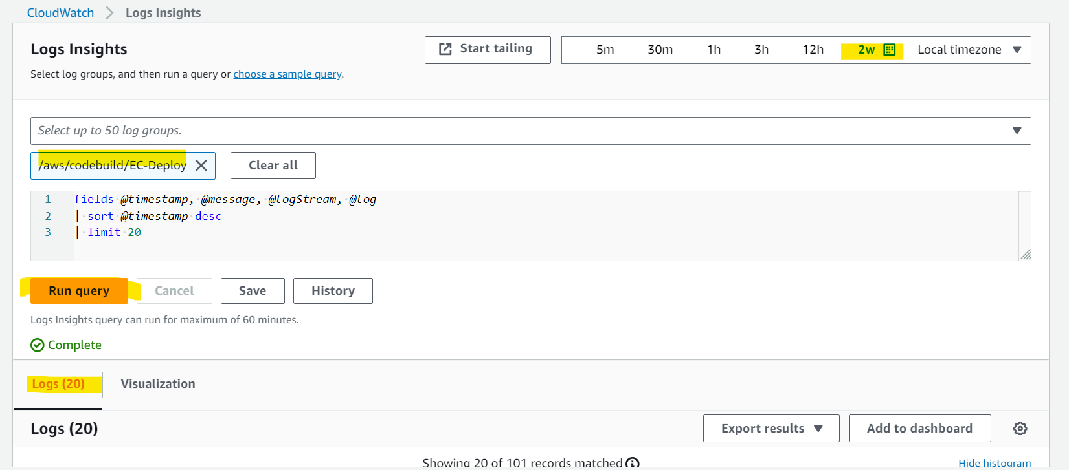This screenshot has width=1069, height=470.
Task: Choose the 2w time range
Action: coord(866,50)
